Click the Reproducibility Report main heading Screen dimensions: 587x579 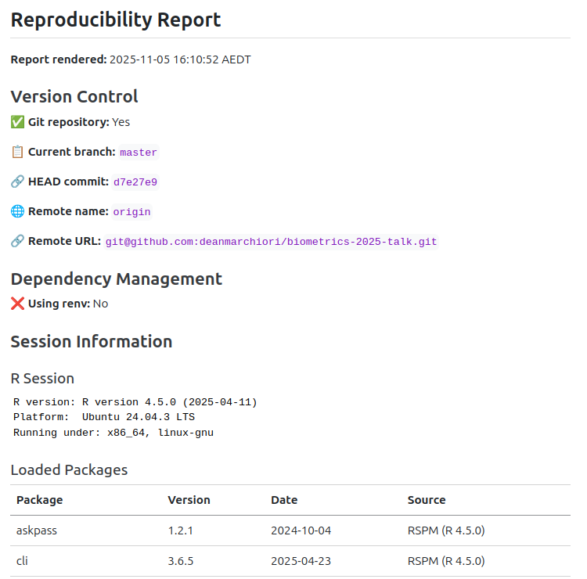(116, 20)
